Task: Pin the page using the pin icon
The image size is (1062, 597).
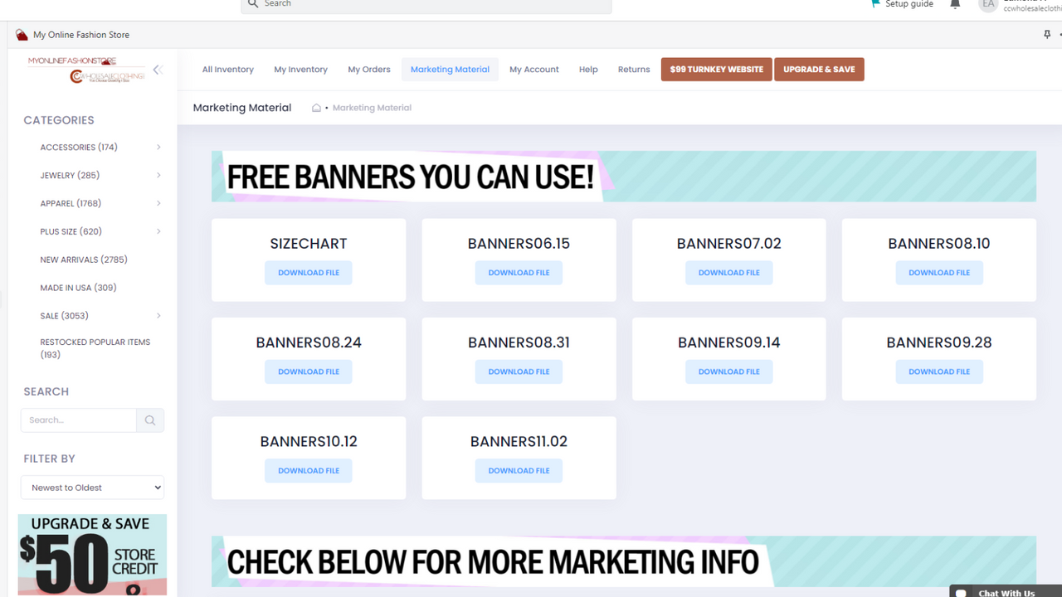Action: (1047, 34)
